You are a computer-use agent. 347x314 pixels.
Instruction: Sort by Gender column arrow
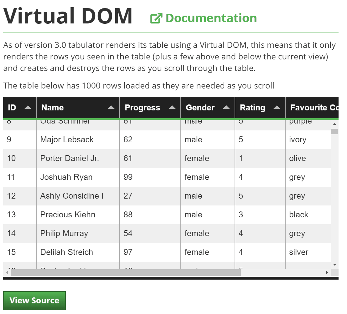click(226, 107)
